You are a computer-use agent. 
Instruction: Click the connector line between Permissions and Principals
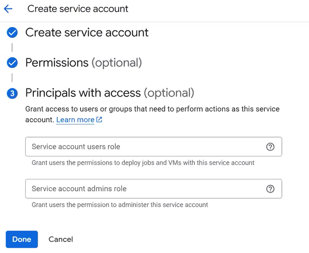coord(12,78)
